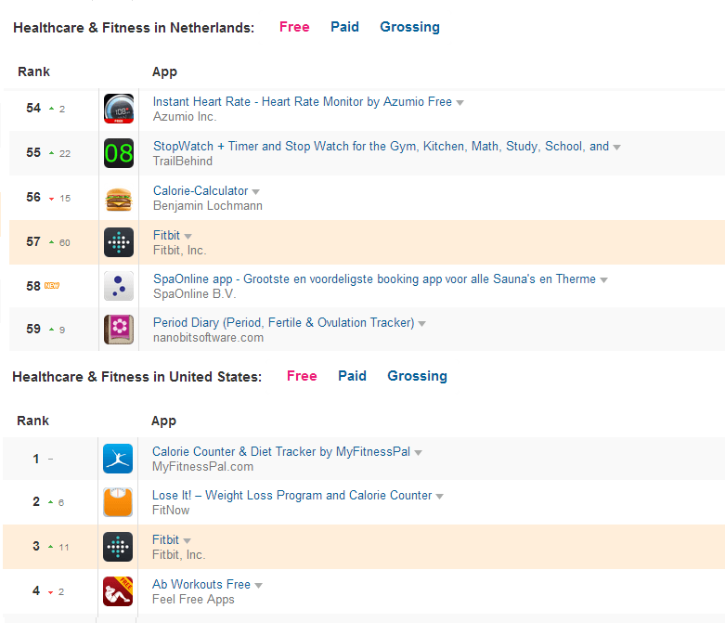Open Fitbit dropdown arrow in United States list

point(187,540)
